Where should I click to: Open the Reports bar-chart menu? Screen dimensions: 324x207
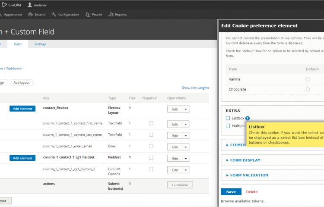click(111, 14)
